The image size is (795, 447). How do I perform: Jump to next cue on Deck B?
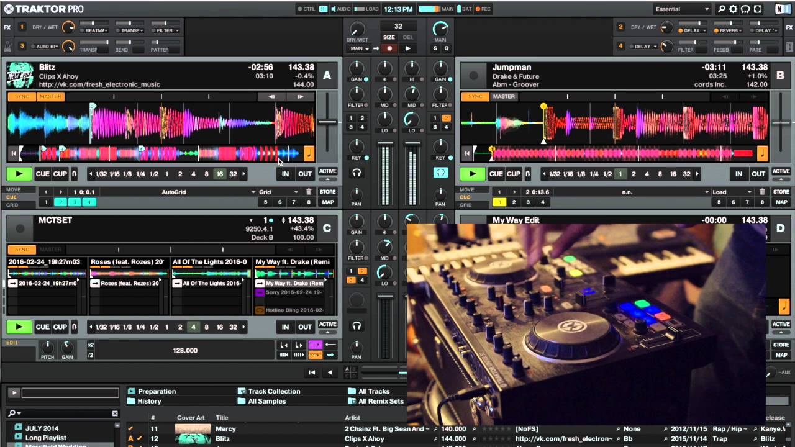click(x=514, y=192)
